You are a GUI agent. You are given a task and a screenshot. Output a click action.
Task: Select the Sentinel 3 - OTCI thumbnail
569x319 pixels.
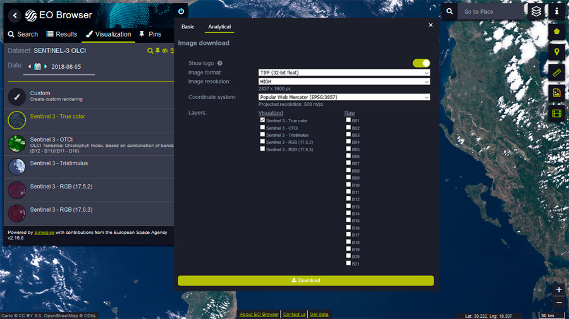(x=16, y=144)
